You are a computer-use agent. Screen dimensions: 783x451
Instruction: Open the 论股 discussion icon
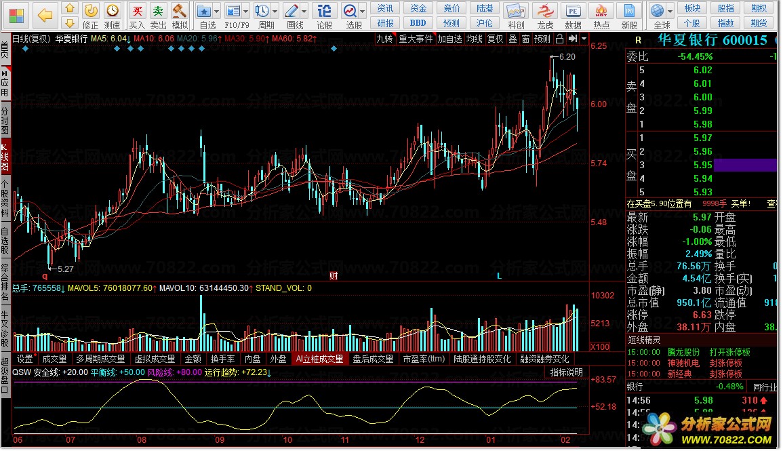324,10
